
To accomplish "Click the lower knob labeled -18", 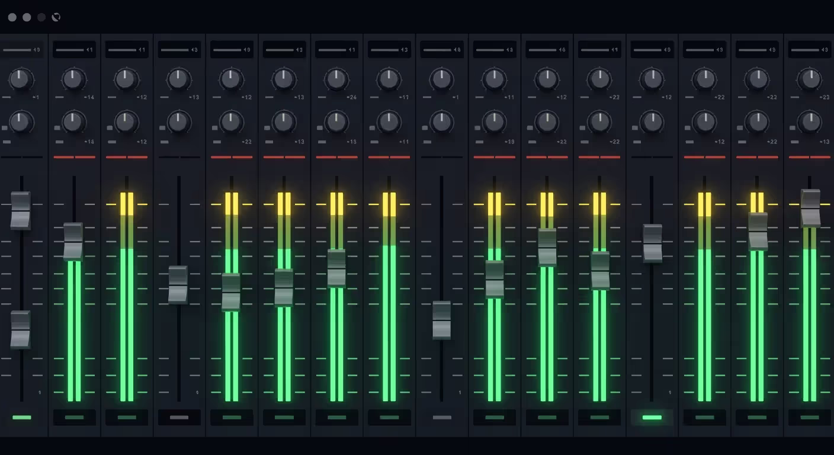I will tap(74, 122).
